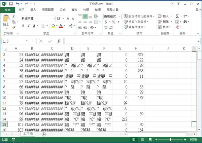Toggle bold formatting
The image size is (202, 143).
[x=23, y=26]
